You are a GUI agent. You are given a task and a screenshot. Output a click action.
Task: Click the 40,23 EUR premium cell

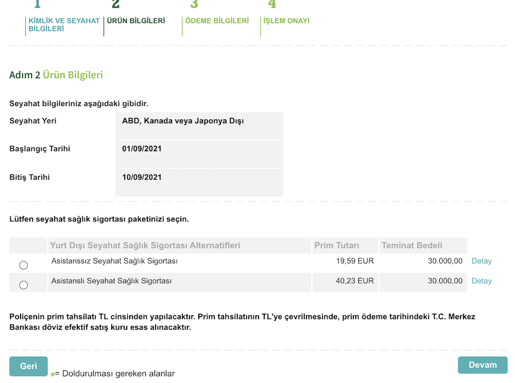345,282
